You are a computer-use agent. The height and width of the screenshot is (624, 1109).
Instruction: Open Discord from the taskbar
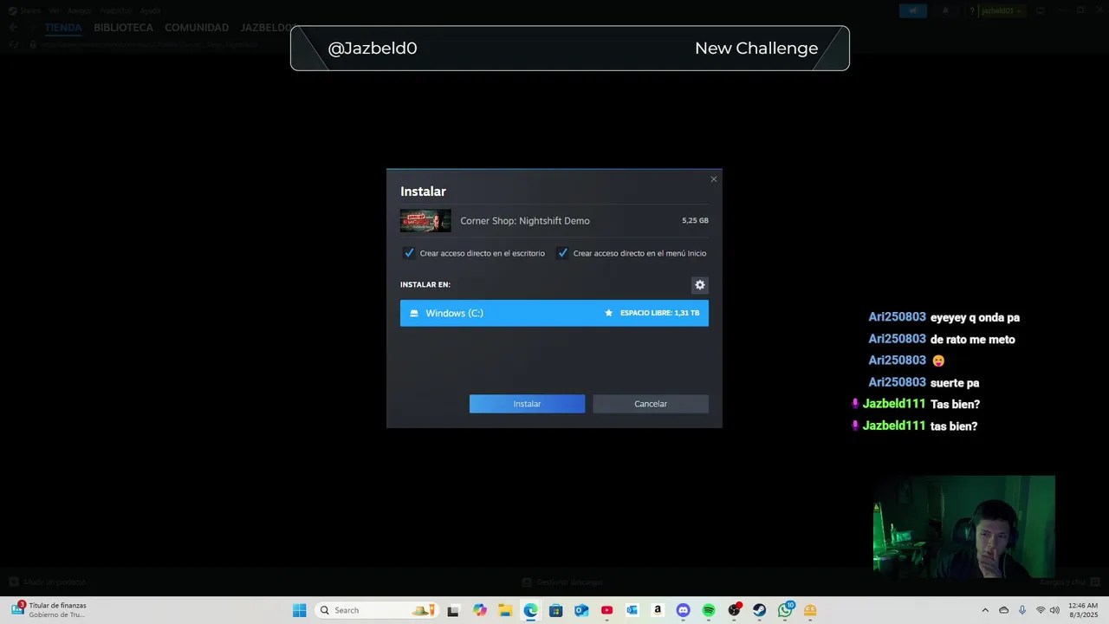coord(683,610)
